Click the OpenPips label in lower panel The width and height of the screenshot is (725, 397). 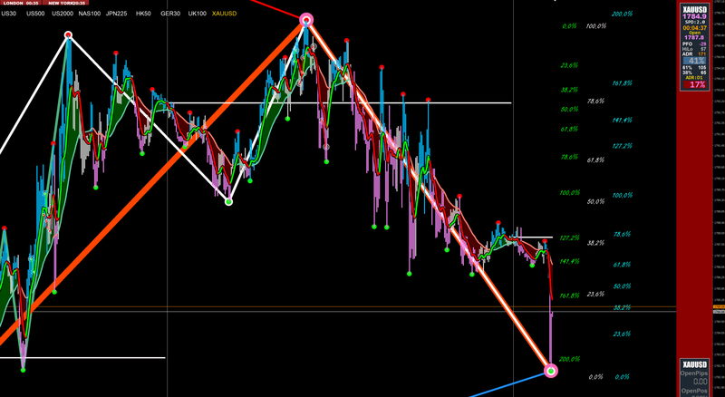pyautogui.click(x=694, y=373)
